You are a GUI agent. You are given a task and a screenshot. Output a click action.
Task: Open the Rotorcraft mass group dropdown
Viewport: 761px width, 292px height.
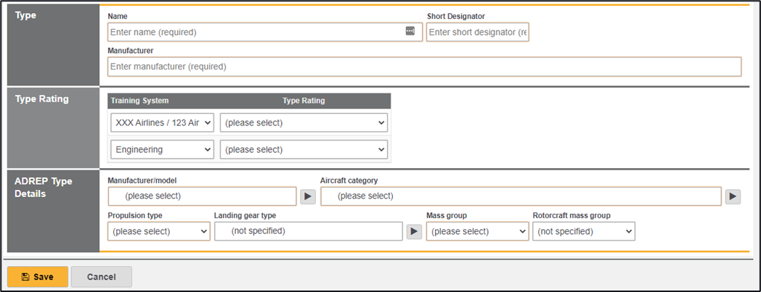tap(583, 231)
